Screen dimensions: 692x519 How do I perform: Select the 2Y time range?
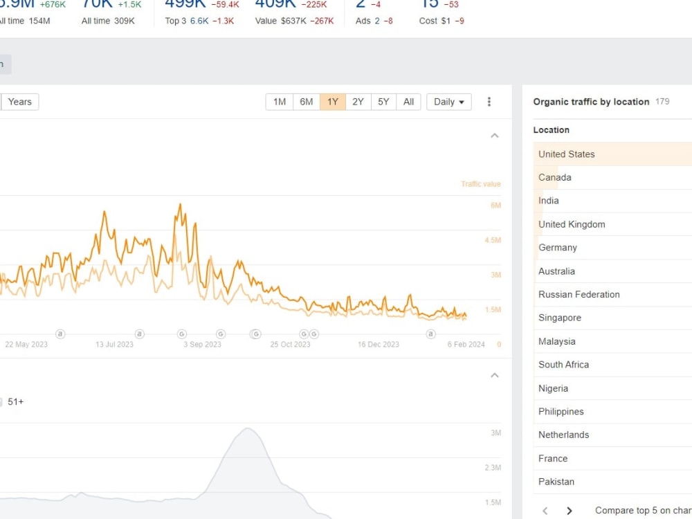pyautogui.click(x=358, y=102)
